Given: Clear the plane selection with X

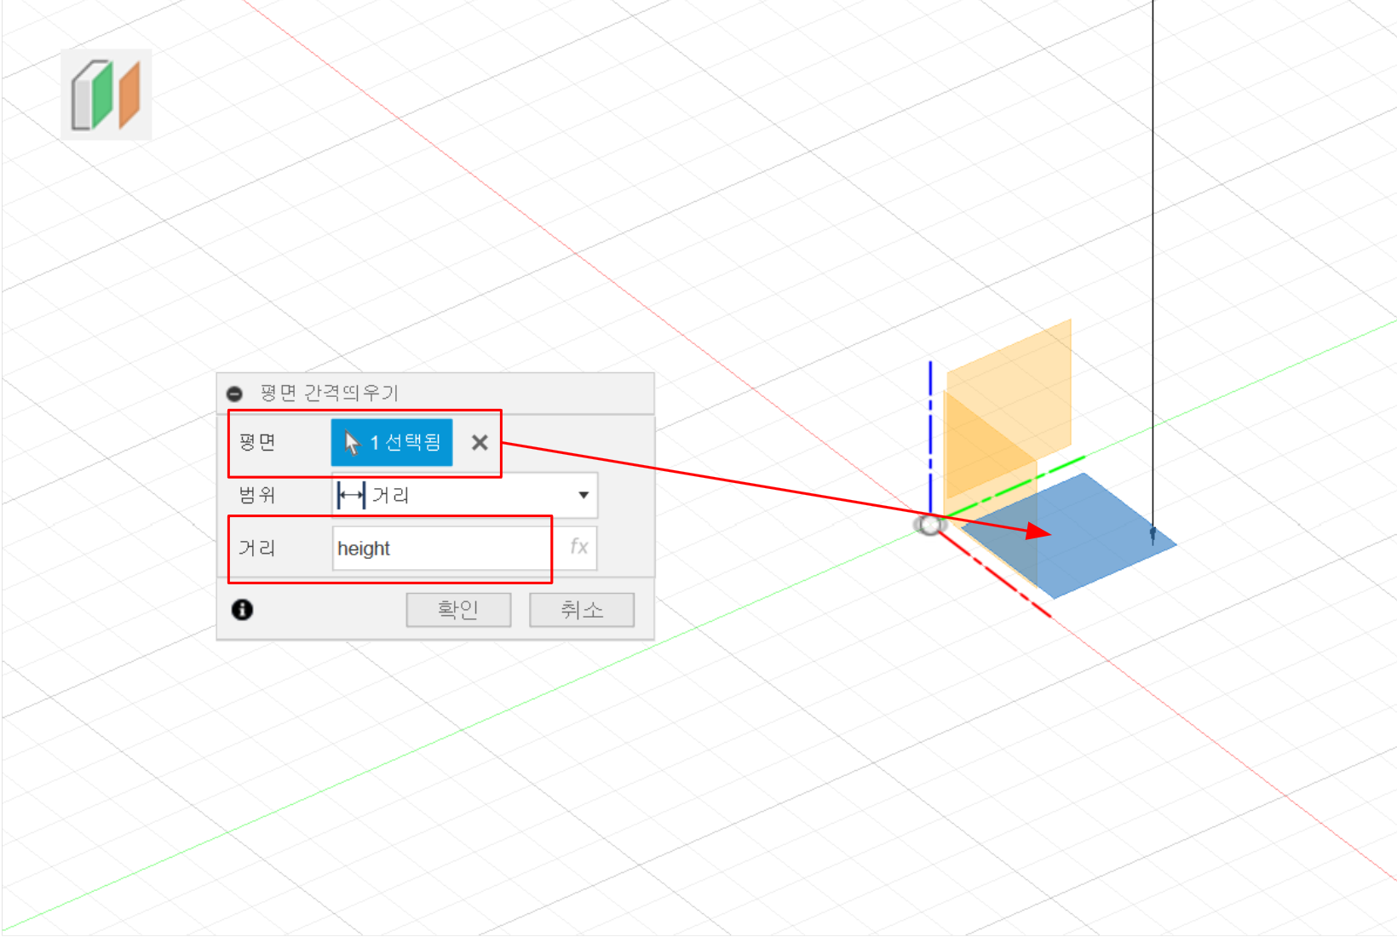Looking at the screenshot, I should tap(480, 442).
